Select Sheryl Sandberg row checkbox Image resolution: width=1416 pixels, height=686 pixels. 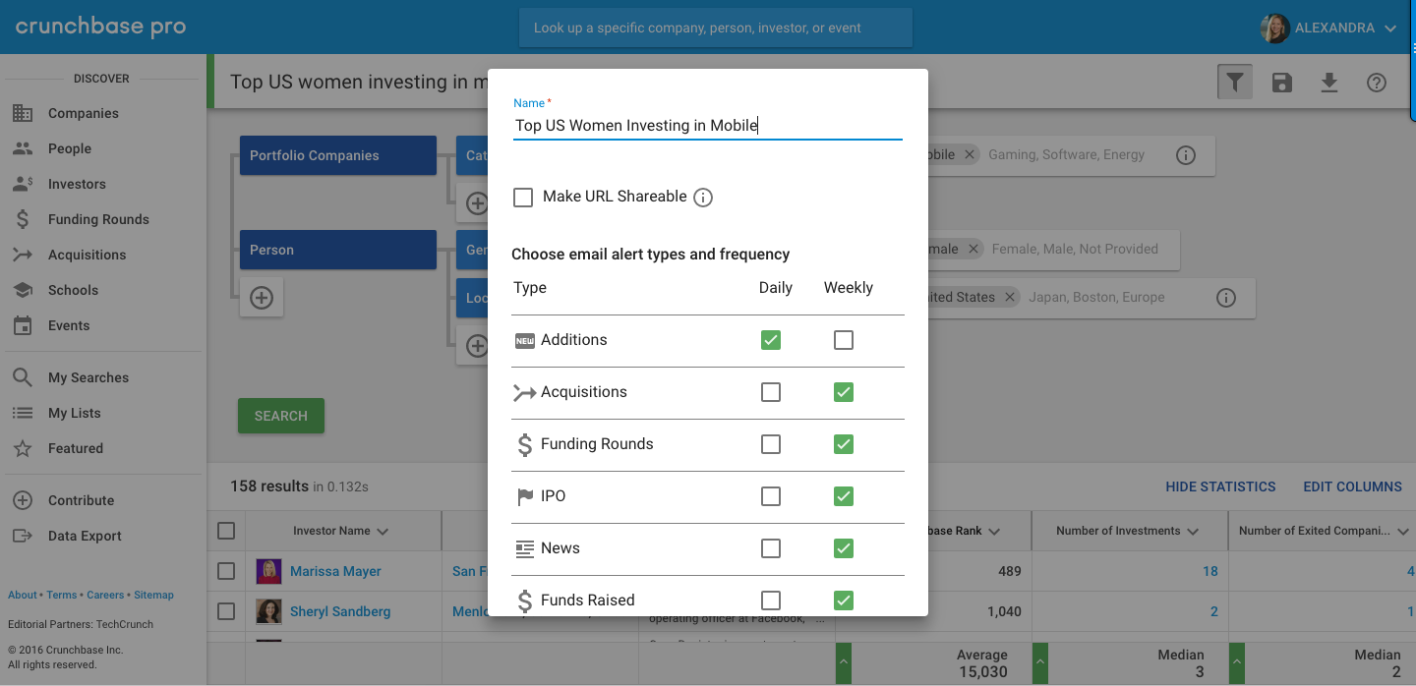tap(226, 611)
